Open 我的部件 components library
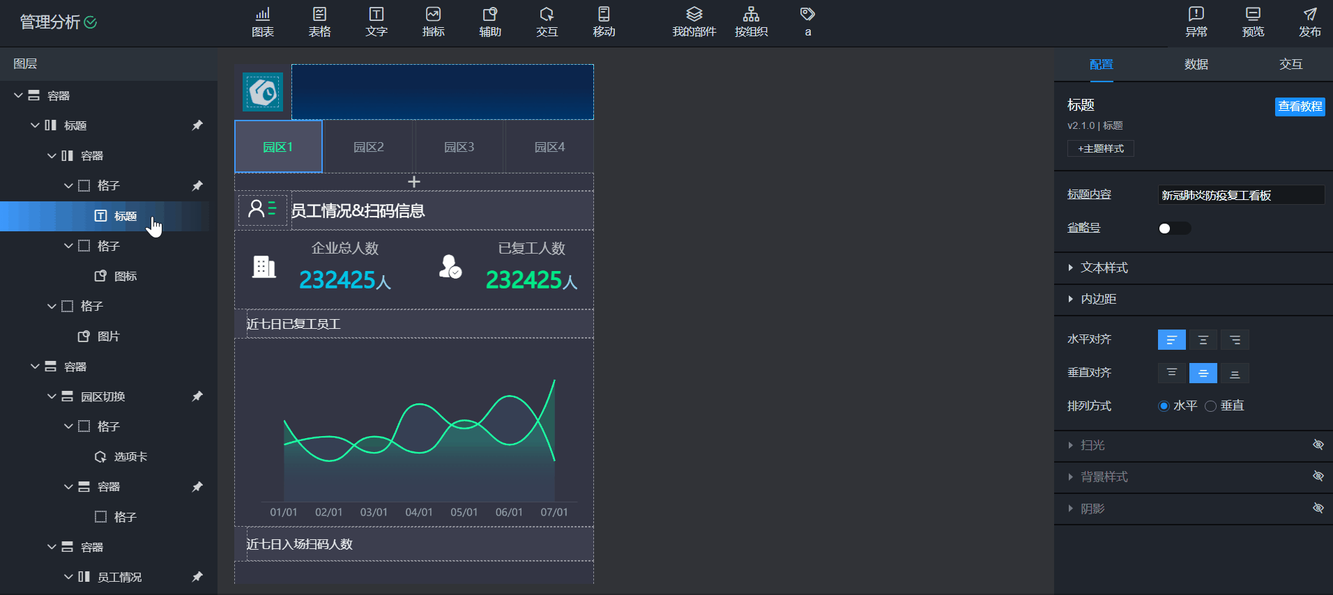The width and height of the screenshot is (1333, 595). 694,22
